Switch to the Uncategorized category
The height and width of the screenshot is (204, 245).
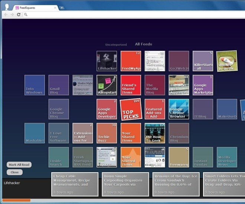116,45
